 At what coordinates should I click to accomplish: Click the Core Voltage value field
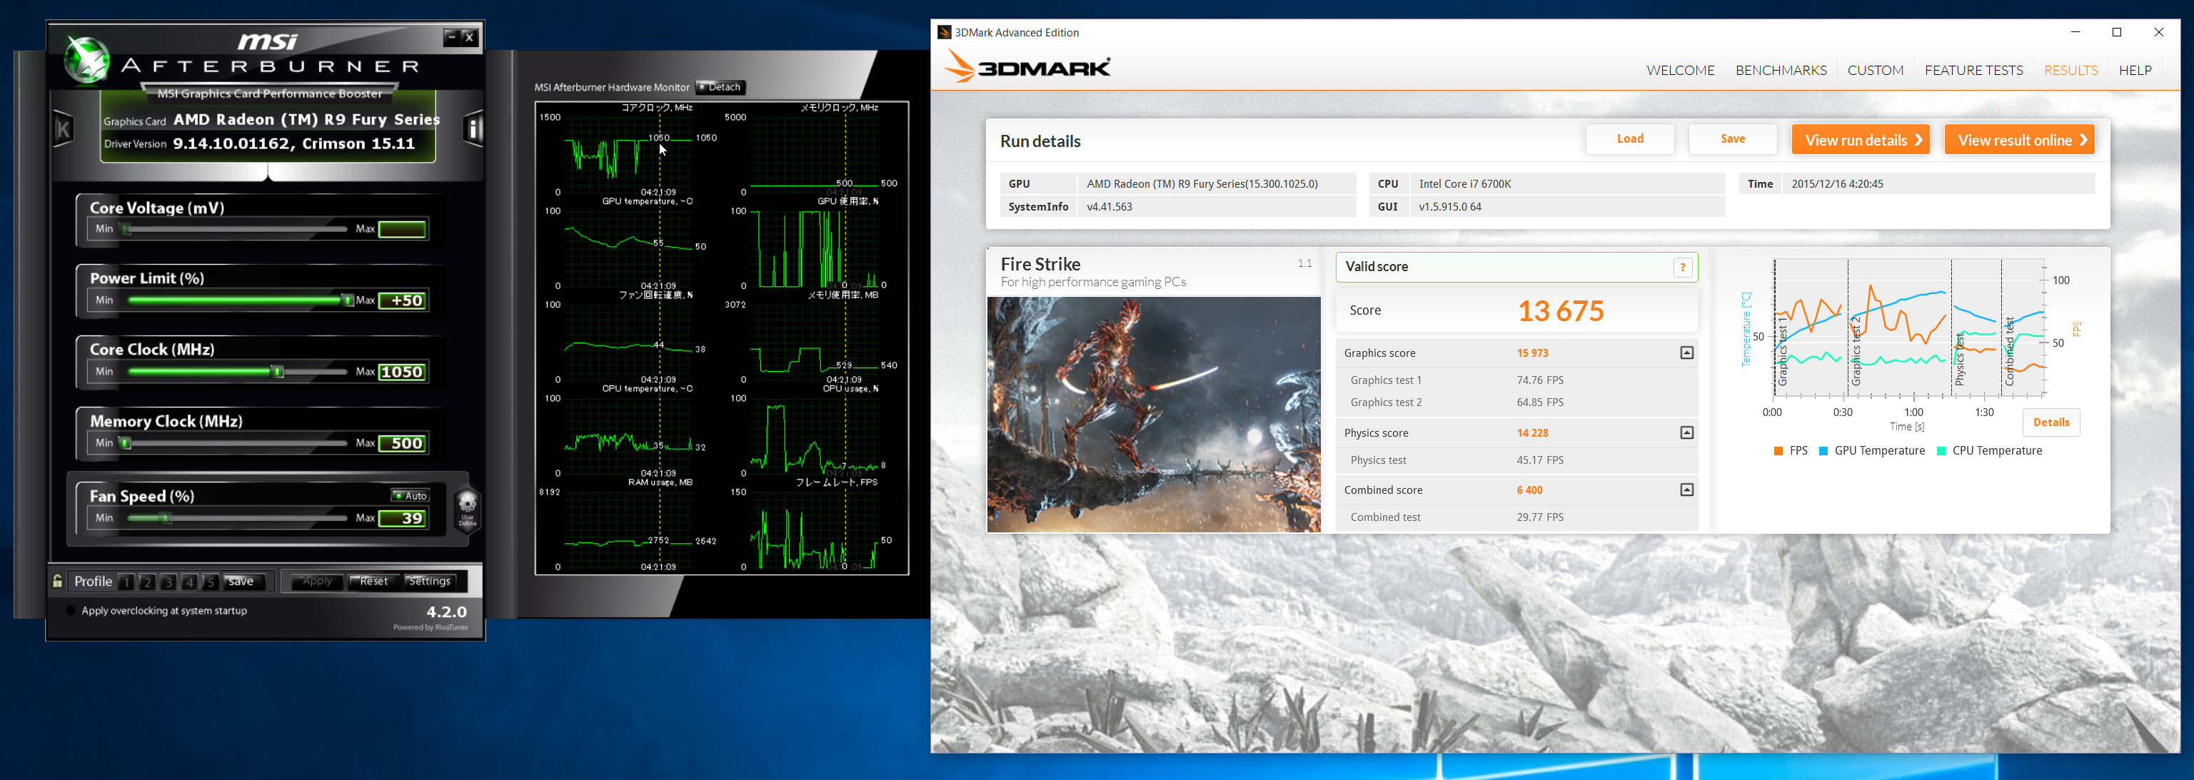tap(402, 228)
